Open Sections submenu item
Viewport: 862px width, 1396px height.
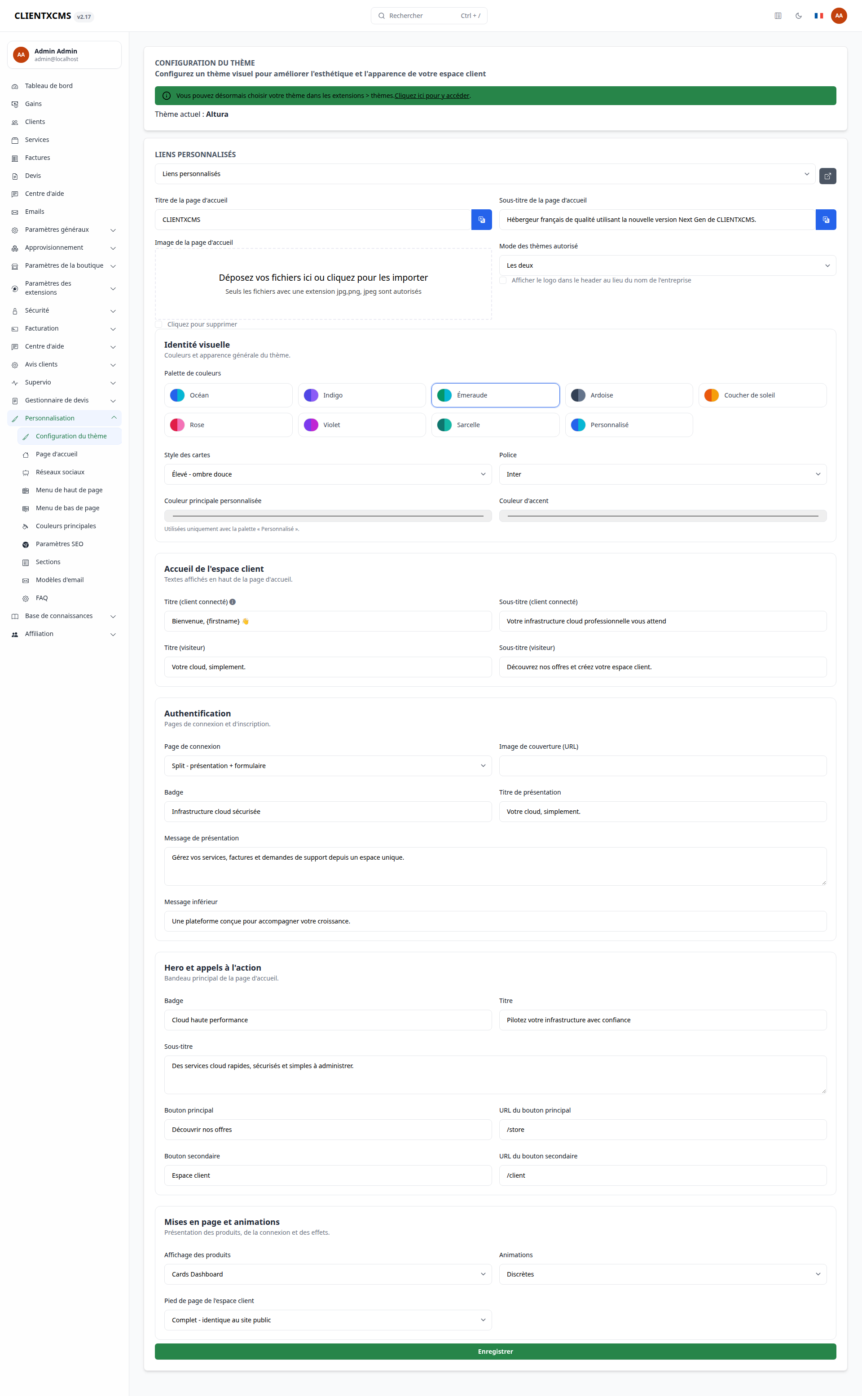tap(70, 562)
